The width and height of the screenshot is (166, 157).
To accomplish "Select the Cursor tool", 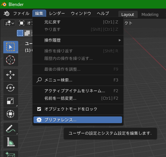I will (x=11, y=60).
